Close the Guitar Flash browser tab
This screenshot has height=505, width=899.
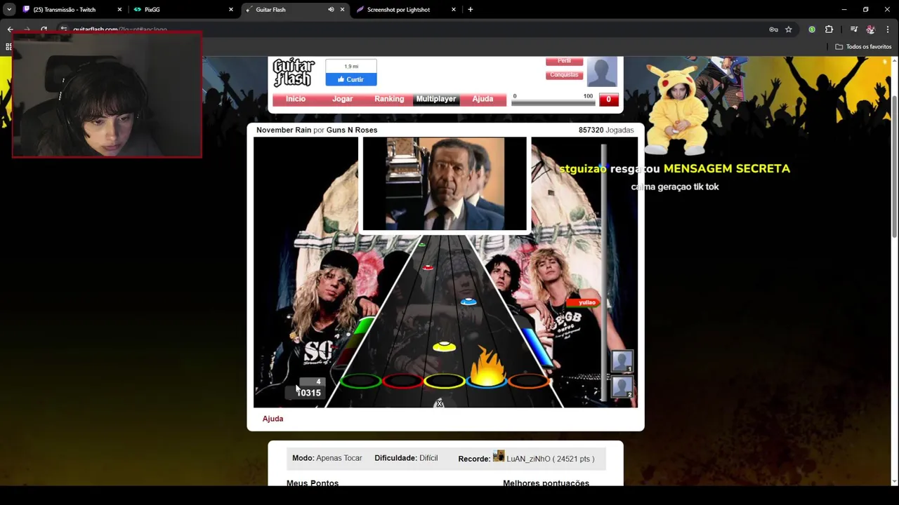pos(342,10)
